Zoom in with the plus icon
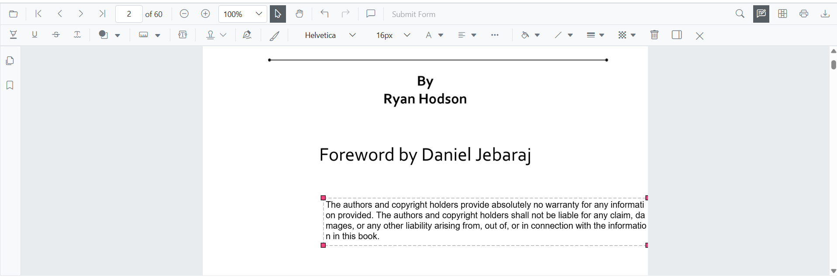837x278 pixels. (206, 14)
